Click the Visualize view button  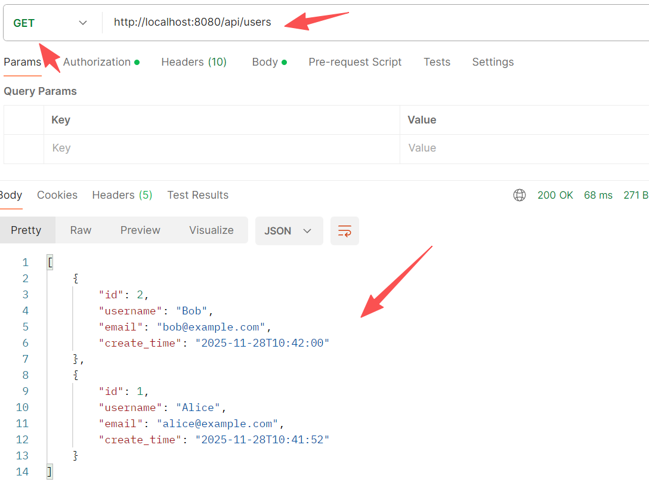point(211,230)
